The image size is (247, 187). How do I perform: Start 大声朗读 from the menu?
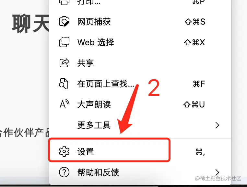[x=140, y=104]
